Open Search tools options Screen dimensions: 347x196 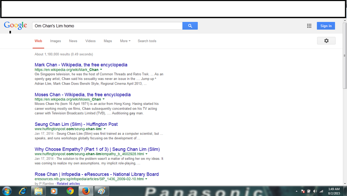(147, 41)
